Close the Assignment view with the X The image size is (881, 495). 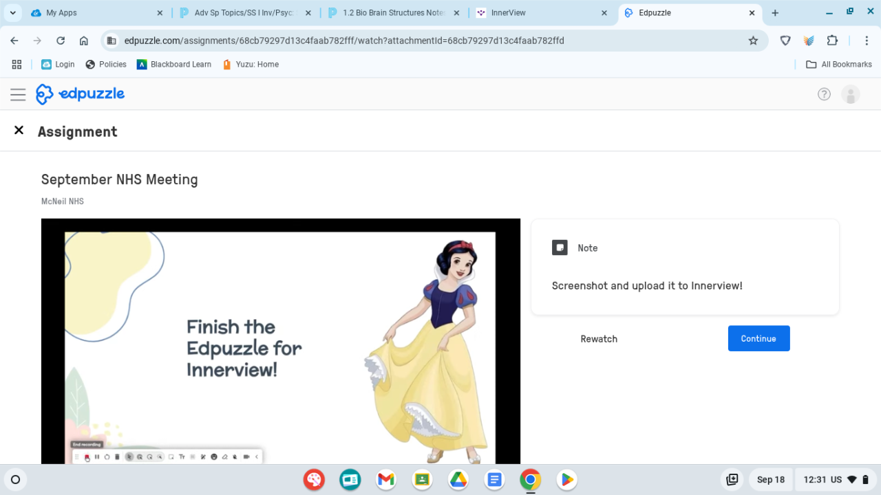(x=19, y=130)
